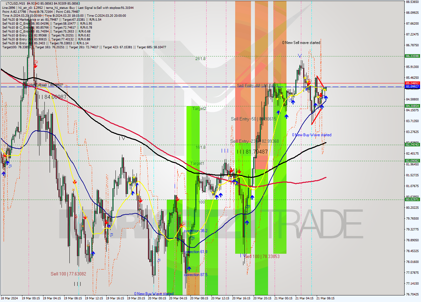Viewport: 421px width, 302px height.
Task: Click the 'Target100: 78.33853' targets summary line
Action: click(84, 47)
